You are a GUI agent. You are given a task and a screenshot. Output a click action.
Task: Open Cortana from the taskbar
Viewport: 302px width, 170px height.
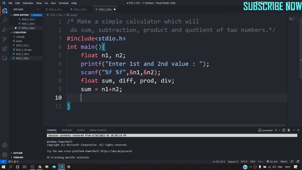tap(17, 167)
